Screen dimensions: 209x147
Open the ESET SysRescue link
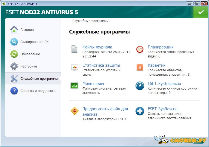[x=162, y=109]
